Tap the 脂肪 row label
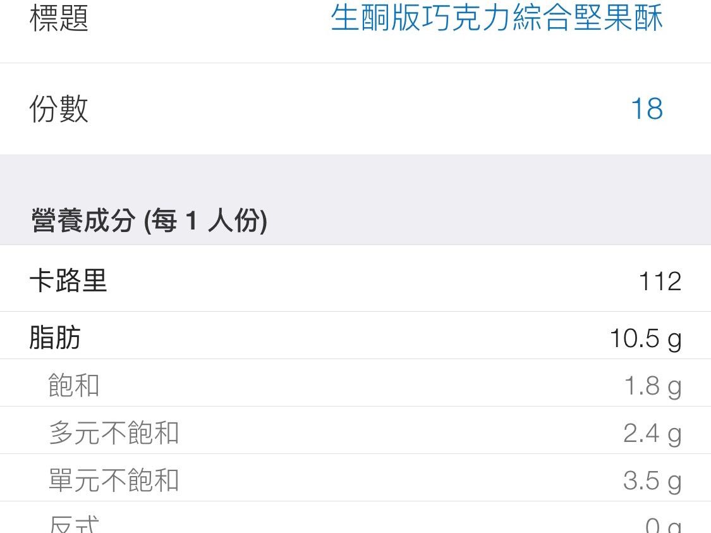The image size is (711, 533). (x=55, y=338)
